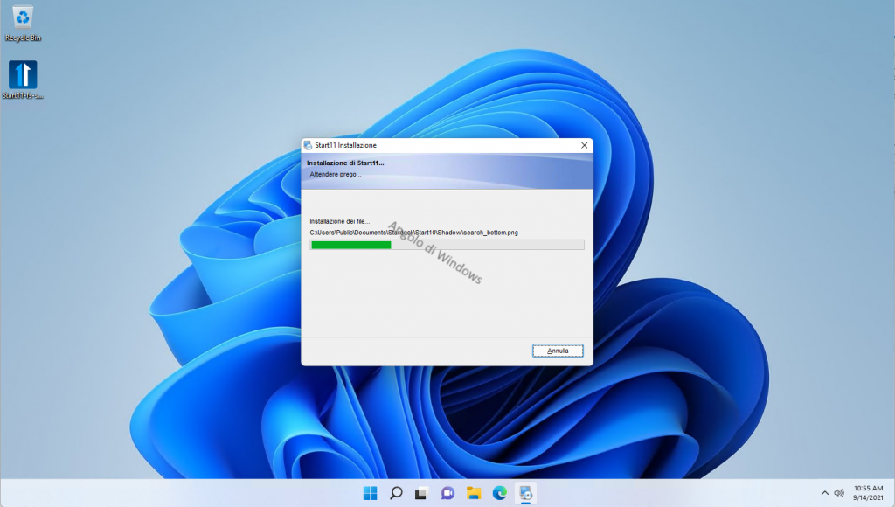Viewport: 895px width, 507px height.
Task: Open Search from the taskbar
Action: click(396, 493)
